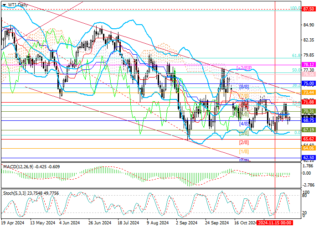Click the blue 62.50 price label
Image resolution: width=319 pixels, height=228 pixels.
point(309,158)
